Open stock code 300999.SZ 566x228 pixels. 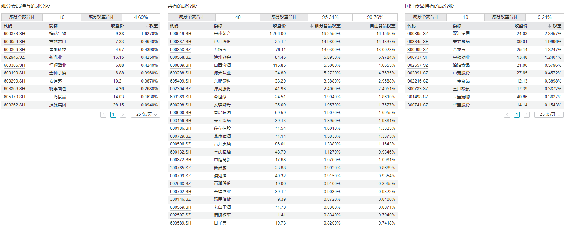(x=418, y=50)
